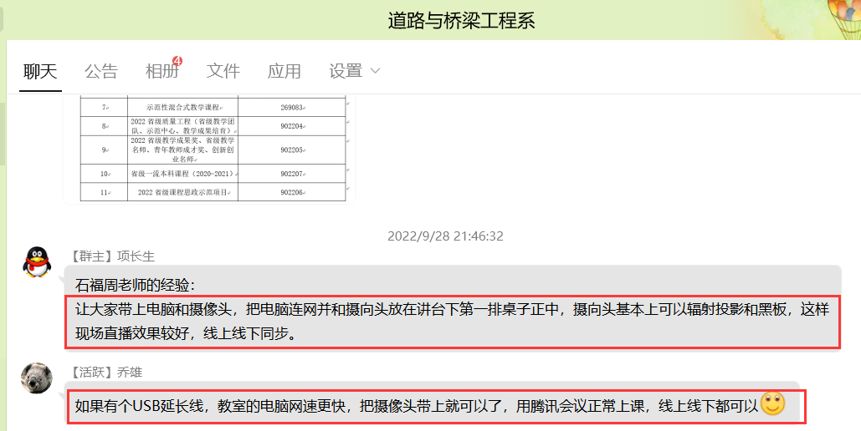Go to the 相册 tab
This screenshot has width=861, height=431.
pos(161,71)
